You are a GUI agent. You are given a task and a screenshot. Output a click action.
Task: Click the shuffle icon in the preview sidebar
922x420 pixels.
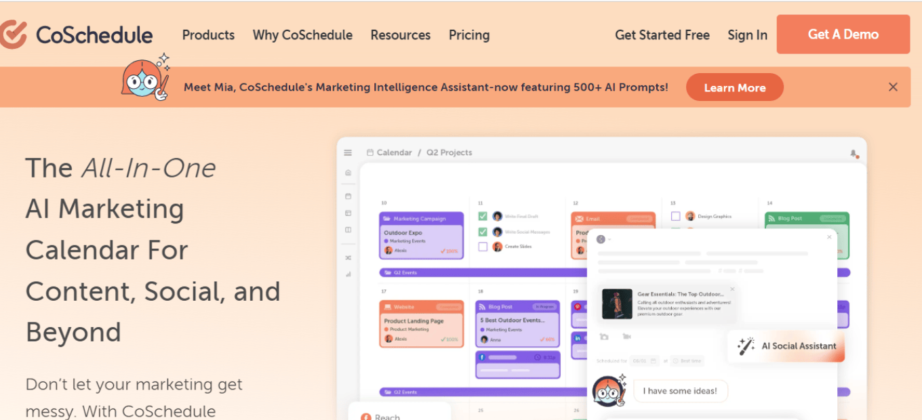348,257
